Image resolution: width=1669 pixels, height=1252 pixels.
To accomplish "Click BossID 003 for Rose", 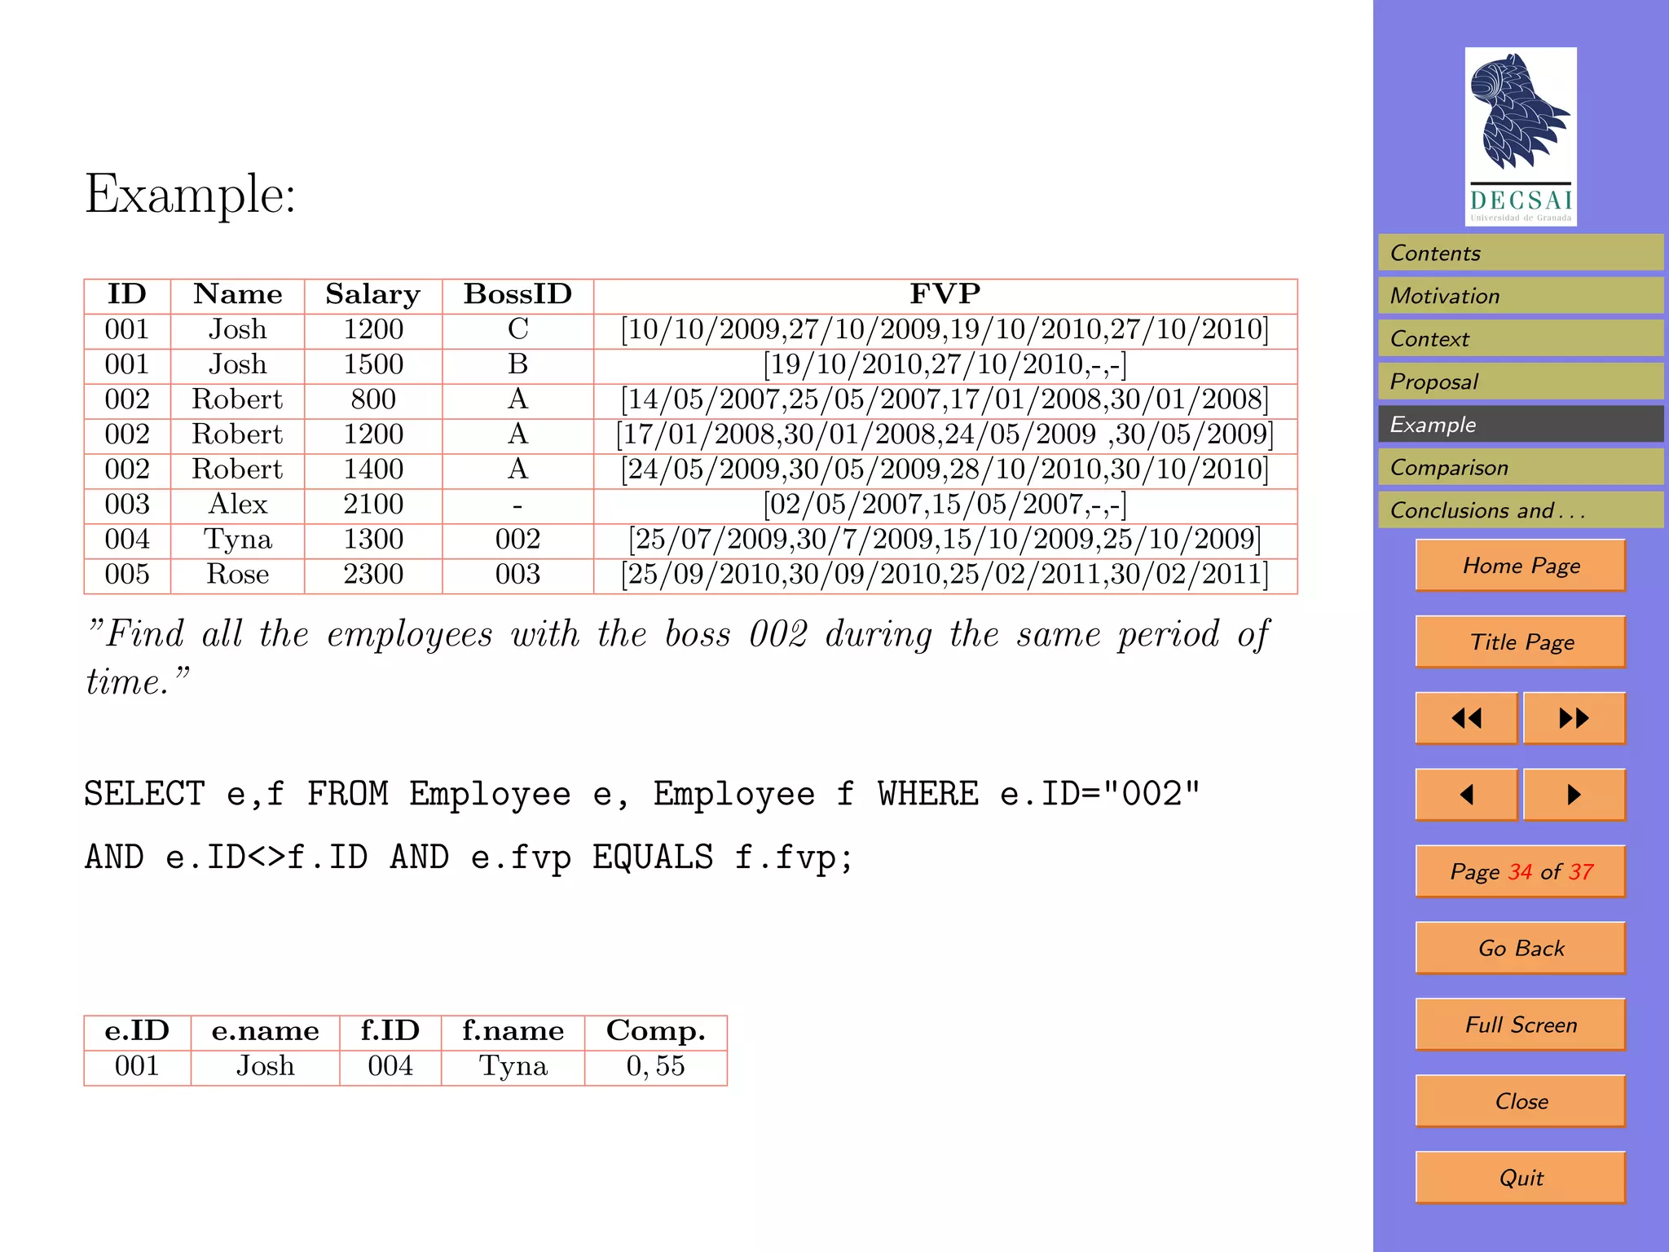I will click(x=518, y=575).
